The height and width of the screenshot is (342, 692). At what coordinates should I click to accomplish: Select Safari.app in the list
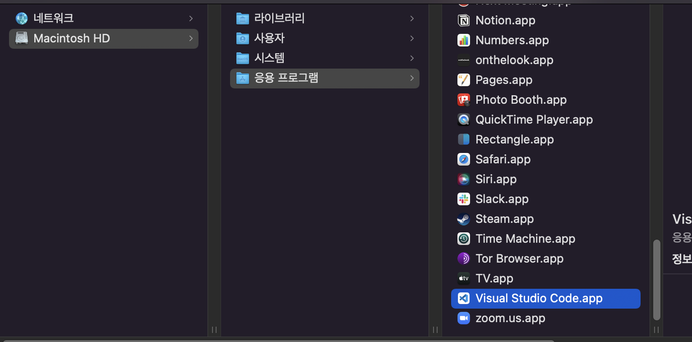pyautogui.click(x=503, y=159)
